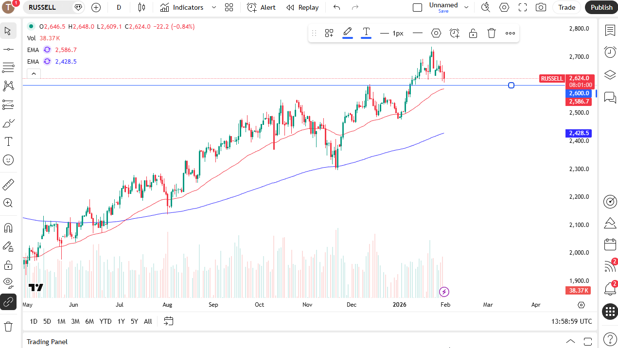
Task: Undo the last action
Action: point(336,7)
